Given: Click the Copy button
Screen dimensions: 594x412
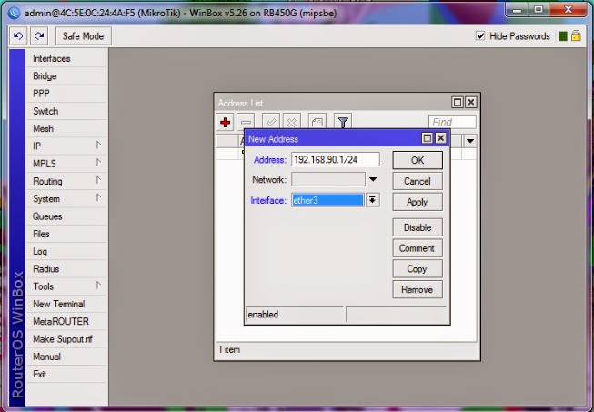Looking at the screenshot, I should click(x=418, y=269).
